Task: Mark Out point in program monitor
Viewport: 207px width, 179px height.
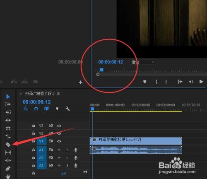Action: pyautogui.click(x=166, y=82)
